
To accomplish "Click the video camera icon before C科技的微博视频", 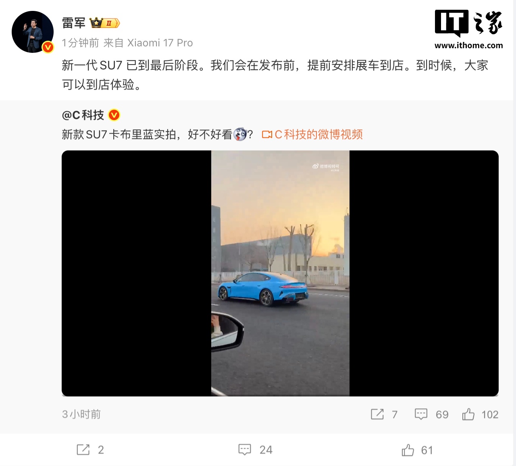I will (267, 135).
